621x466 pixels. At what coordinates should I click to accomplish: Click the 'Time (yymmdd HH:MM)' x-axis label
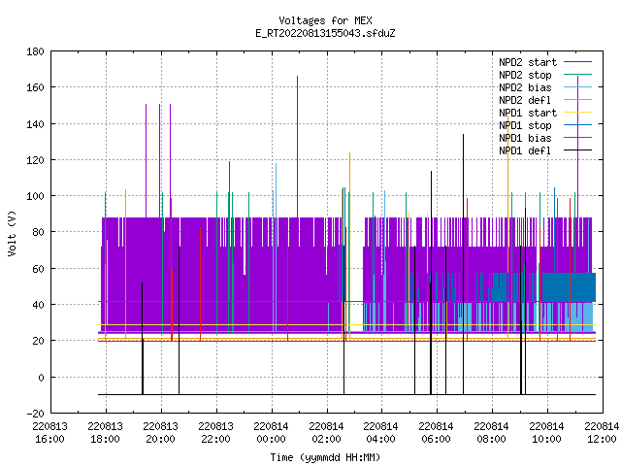(x=325, y=457)
